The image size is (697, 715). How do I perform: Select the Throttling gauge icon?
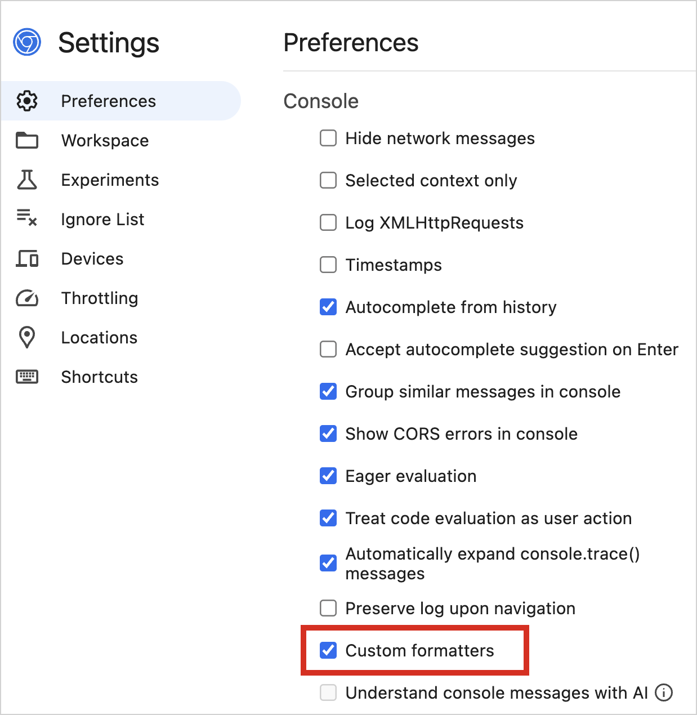(26, 298)
